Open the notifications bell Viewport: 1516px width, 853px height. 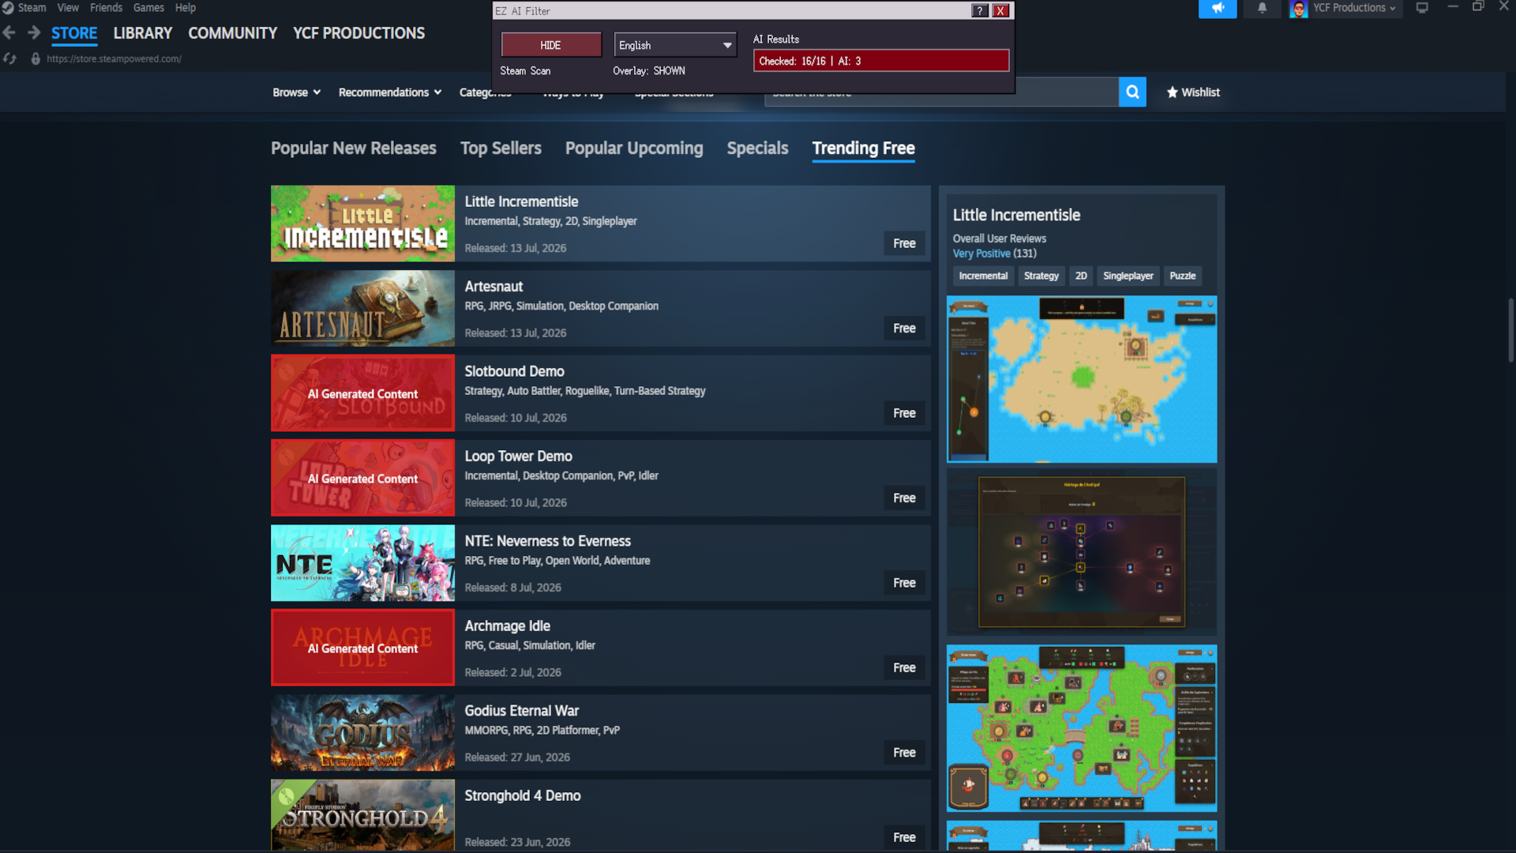(x=1262, y=9)
